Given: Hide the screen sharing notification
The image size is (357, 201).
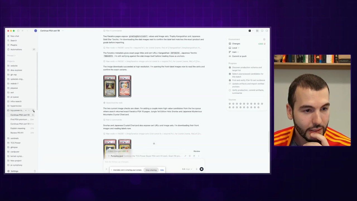Looking at the screenshot, I should 162,170.
